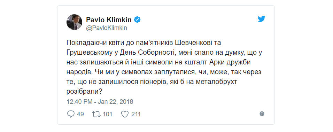The width and height of the screenshot is (333, 132).
Task: Click the retweet arrows icon
Action: 96,114
